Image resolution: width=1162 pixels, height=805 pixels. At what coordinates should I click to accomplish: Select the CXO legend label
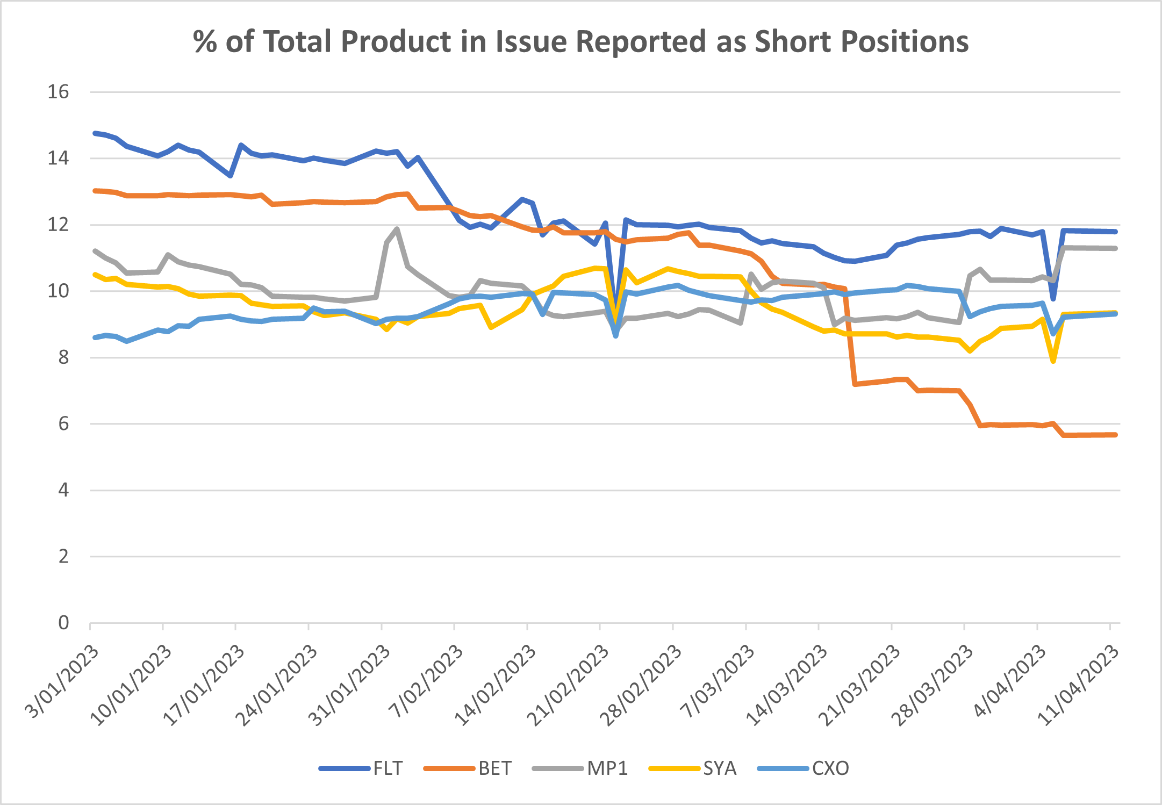(830, 768)
